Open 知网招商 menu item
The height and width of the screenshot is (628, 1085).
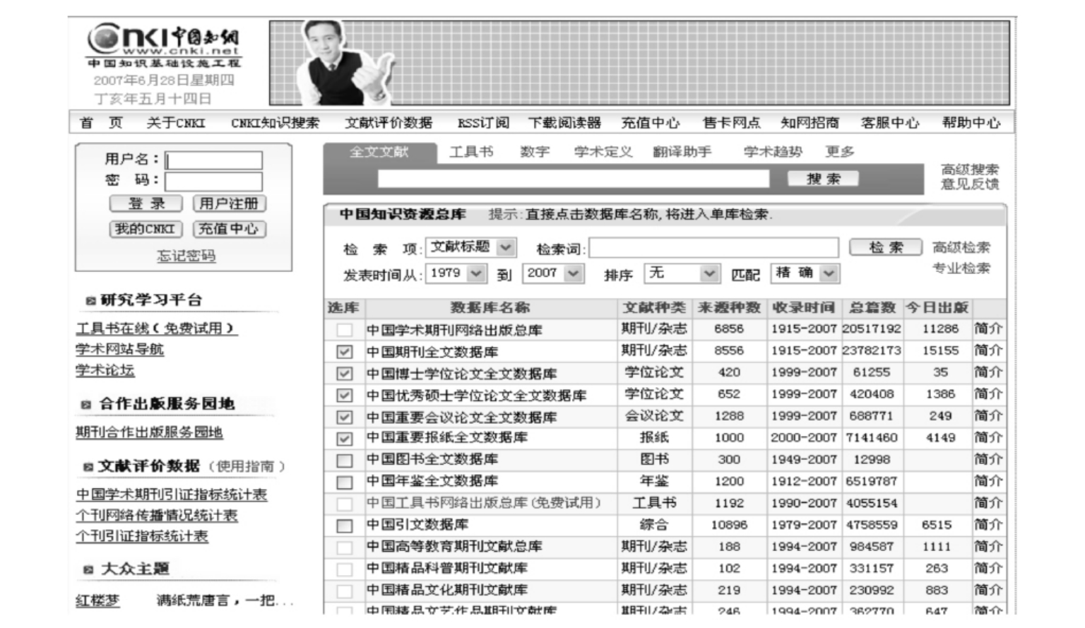[x=810, y=123]
